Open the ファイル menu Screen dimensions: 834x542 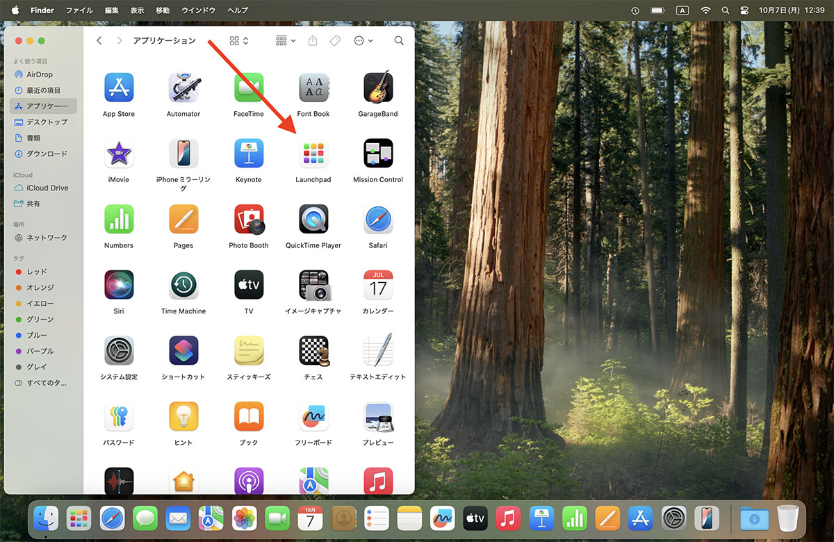click(79, 10)
